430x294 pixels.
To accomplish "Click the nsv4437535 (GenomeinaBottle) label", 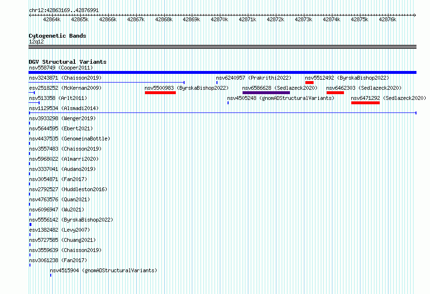I will [70, 139].
